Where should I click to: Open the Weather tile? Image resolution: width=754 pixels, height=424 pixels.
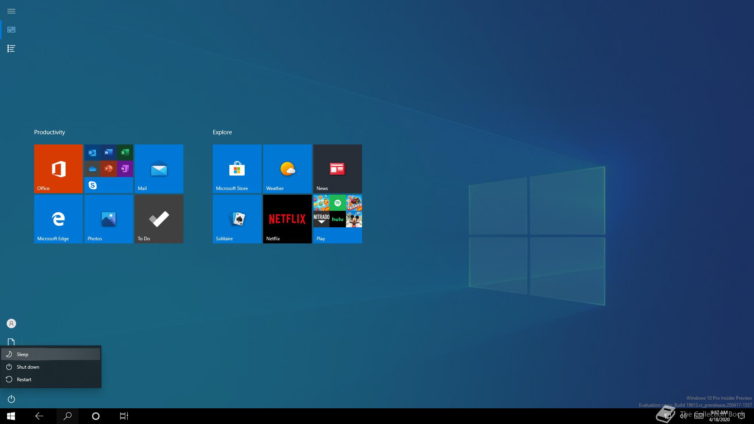click(287, 169)
